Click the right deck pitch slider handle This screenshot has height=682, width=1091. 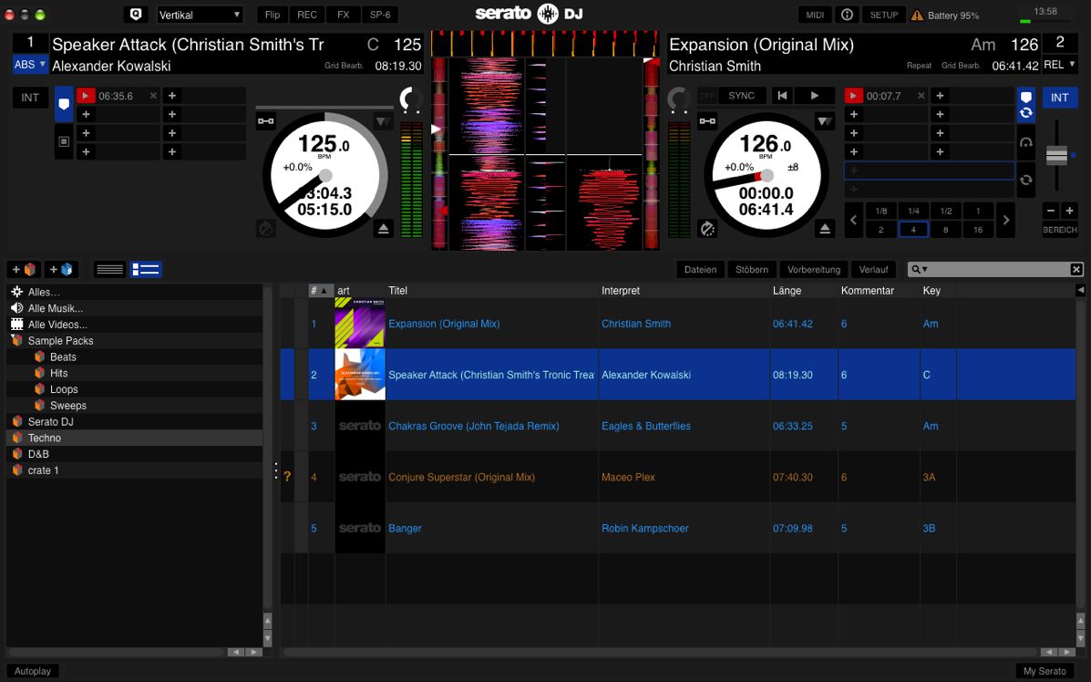[1056, 156]
